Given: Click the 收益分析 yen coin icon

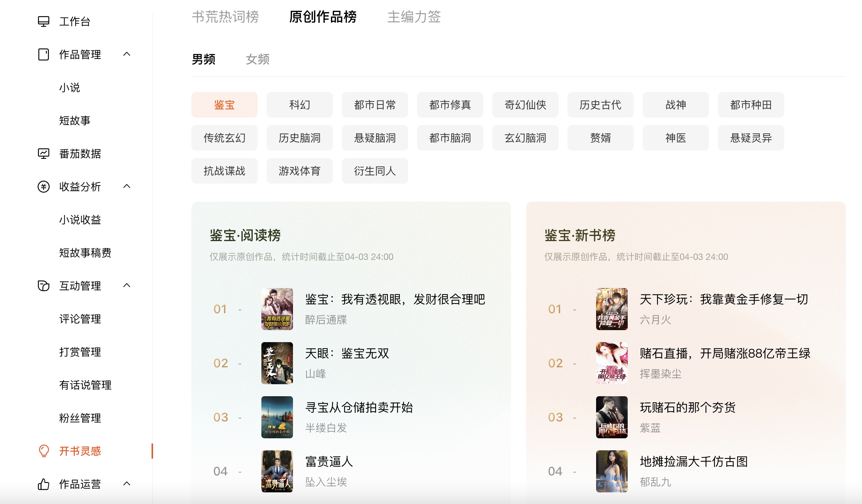Looking at the screenshot, I should coord(44,187).
